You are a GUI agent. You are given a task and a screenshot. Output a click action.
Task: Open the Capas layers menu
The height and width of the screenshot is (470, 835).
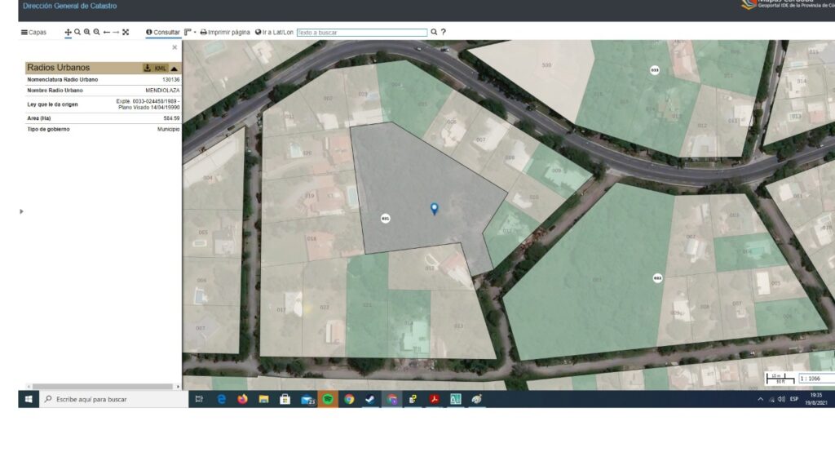coord(33,33)
